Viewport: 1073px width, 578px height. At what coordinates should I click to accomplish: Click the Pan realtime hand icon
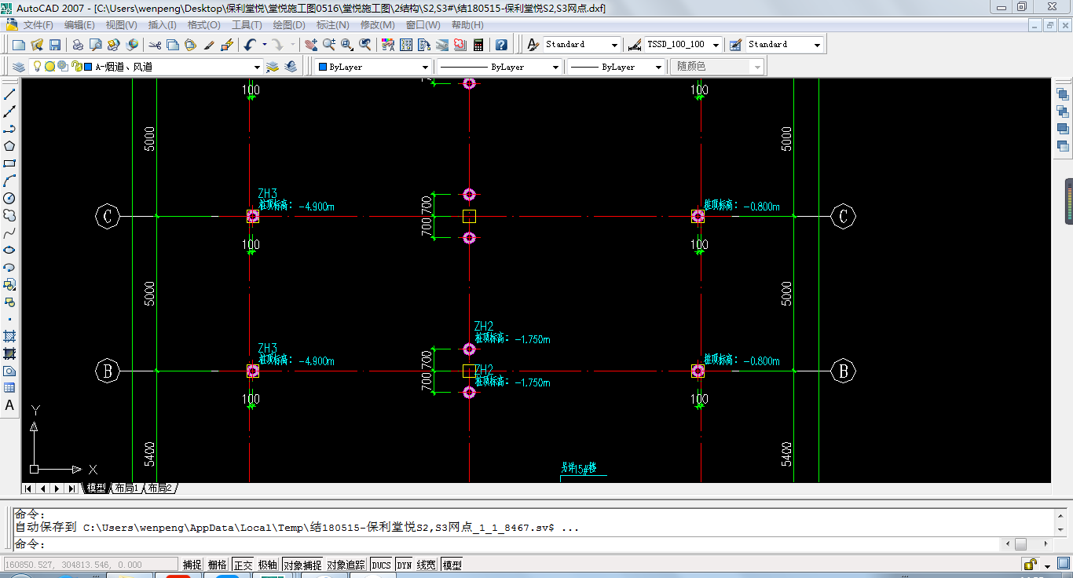click(311, 45)
